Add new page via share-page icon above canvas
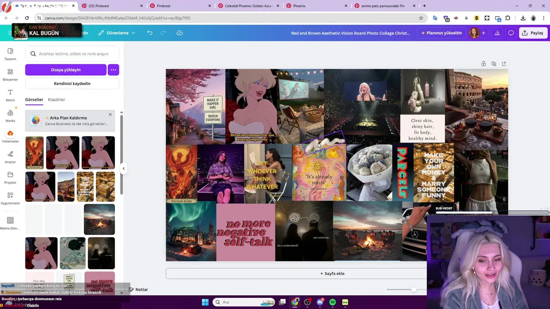The height and width of the screenshot is (309, 550). (504, 64)
